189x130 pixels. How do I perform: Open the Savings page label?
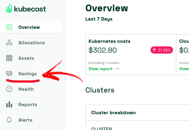click(28, 74)
